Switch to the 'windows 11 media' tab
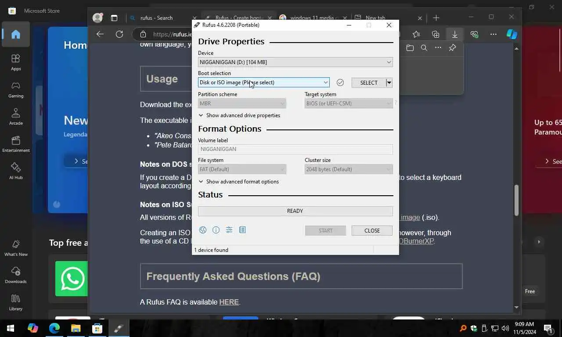 [313, 18]
